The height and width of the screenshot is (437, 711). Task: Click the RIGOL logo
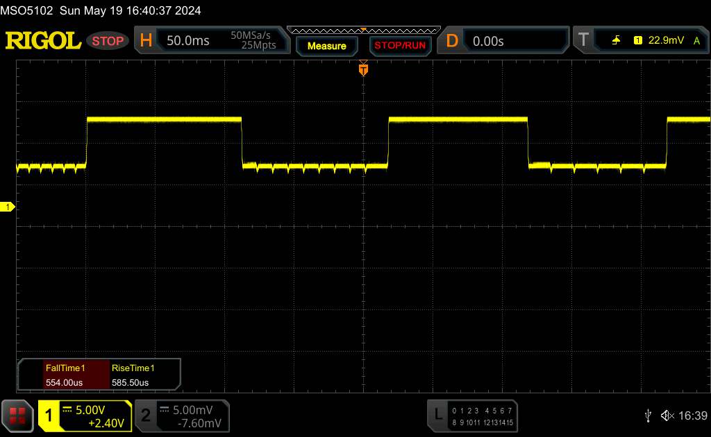point(43,41)
